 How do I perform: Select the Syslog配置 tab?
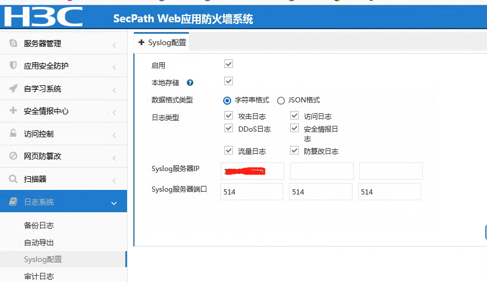[161, 42]
